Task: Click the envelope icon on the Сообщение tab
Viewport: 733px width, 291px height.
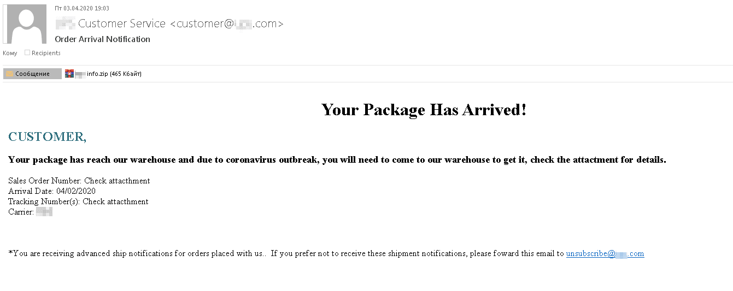Action: (x=9, y=74)
